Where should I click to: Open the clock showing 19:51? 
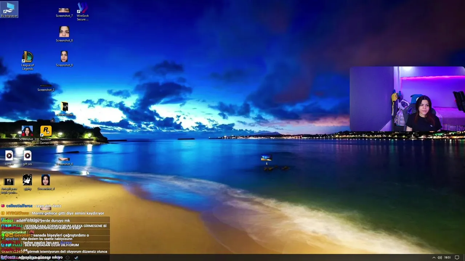pos(448,258)
